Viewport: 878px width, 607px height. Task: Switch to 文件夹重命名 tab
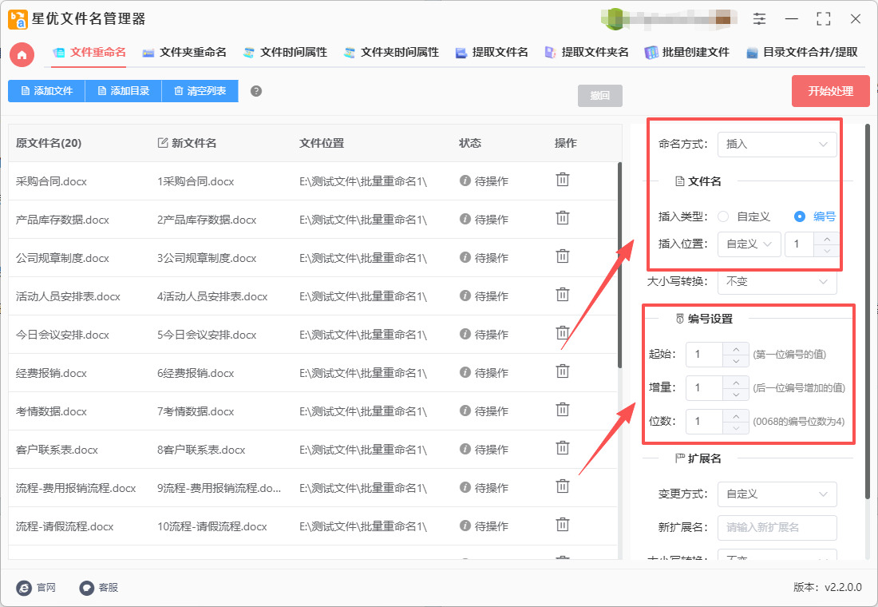184,52
